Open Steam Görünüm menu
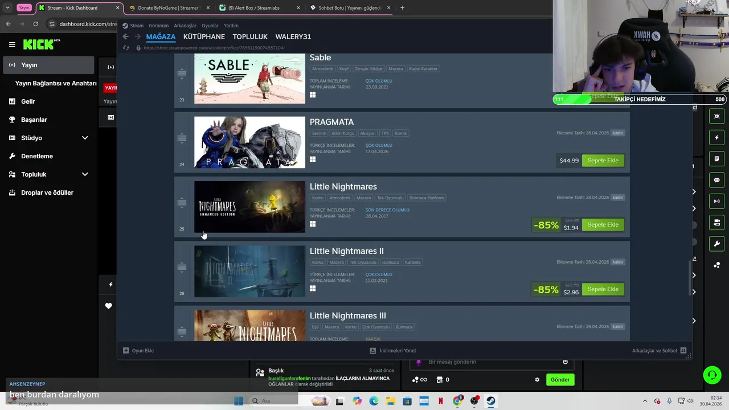The width and height of the screenshot is (729, 410). pyautogui.click(x=158, y=26)
